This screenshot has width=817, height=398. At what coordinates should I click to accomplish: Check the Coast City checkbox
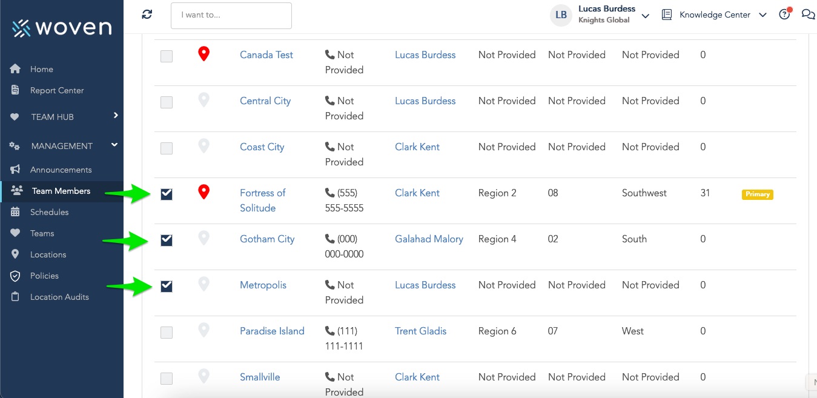167,148
